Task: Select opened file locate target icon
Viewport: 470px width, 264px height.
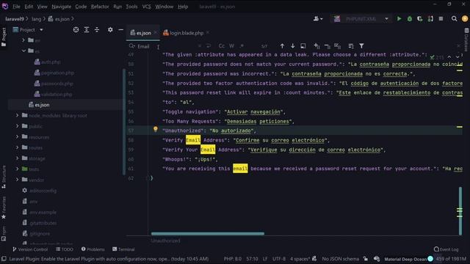Action: (76, 29)
